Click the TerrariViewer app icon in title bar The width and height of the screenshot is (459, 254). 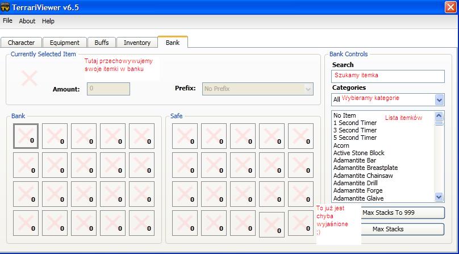click(5, 7)
